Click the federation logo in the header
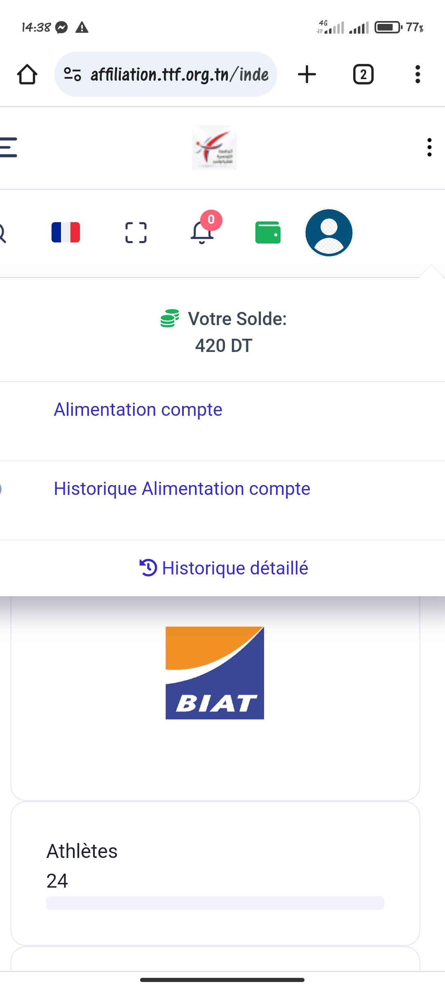 pos(214,148)
